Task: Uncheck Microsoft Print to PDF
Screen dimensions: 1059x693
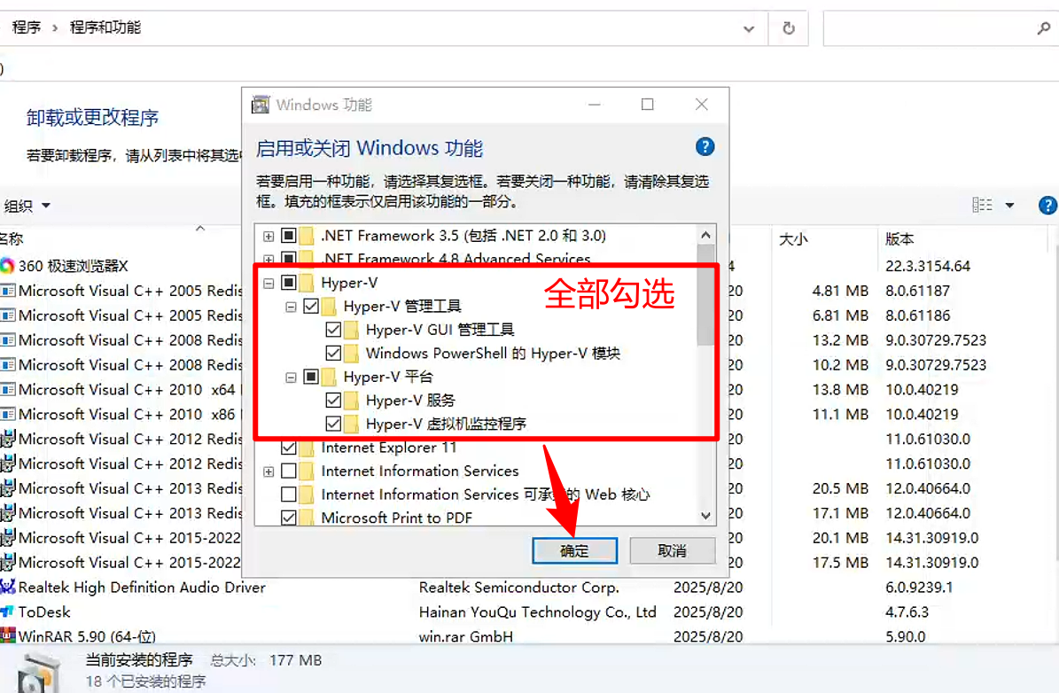Action: 288,518
